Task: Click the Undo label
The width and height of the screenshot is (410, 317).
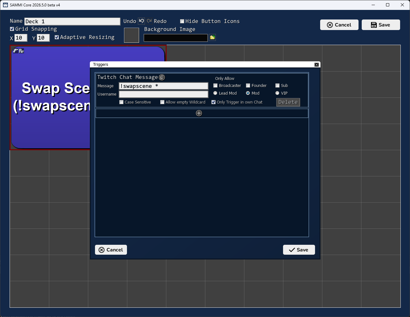Action: [130, 21]
